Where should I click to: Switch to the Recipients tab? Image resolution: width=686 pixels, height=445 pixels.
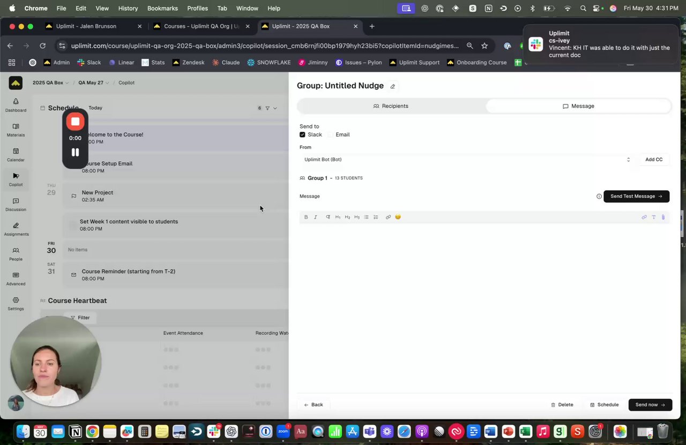tap(391, 106)
